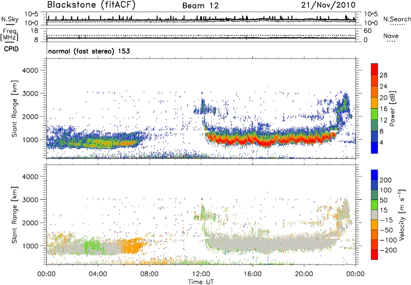Click the '16' label on Power colorbar
This screenshot has width=411, height=285.
pos(383,109)
